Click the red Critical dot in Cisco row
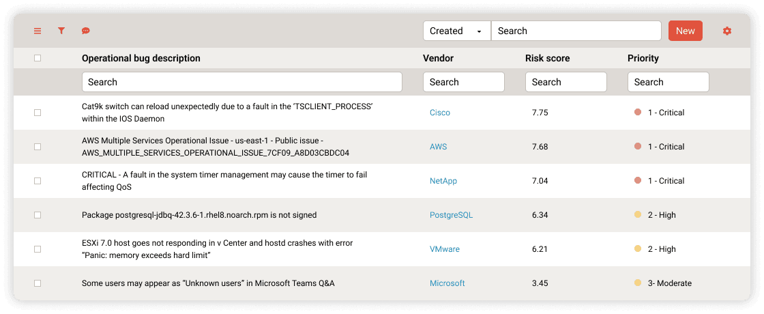Screen dimensions: 764x314 point(637,113)
